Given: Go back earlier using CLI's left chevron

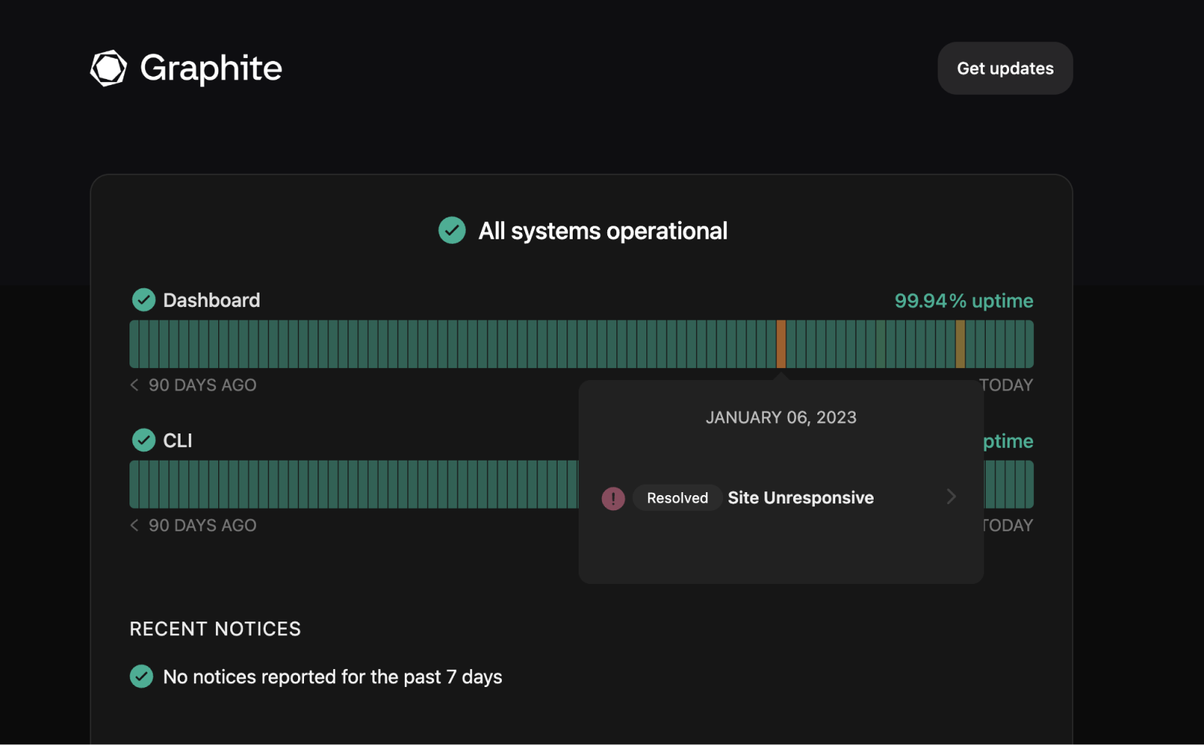Looking at the screenshot, I should tap(135, 525).
